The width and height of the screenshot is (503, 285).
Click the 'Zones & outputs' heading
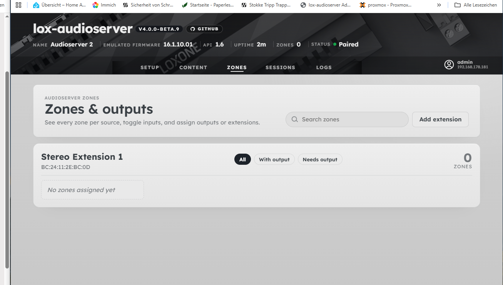pyautogui.click(x=99, y=109)
